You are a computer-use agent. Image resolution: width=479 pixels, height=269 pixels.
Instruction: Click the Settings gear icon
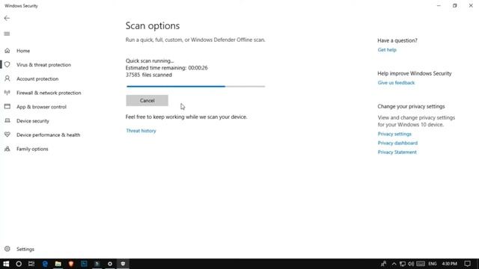coord(7,249)
